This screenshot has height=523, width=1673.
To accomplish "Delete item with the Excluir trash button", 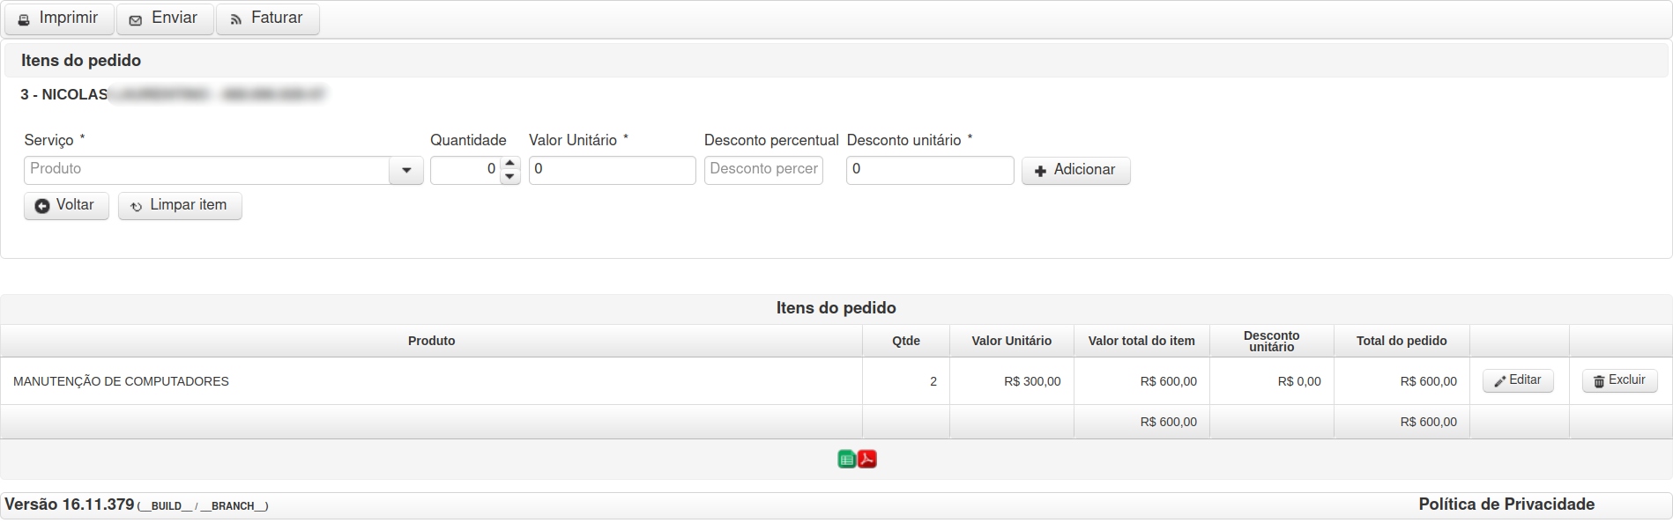I will pyautogui.click(x=1620, y=380).
